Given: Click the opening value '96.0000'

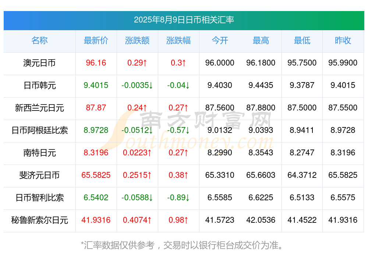Looking at the screenshot, I should [220, 63].
